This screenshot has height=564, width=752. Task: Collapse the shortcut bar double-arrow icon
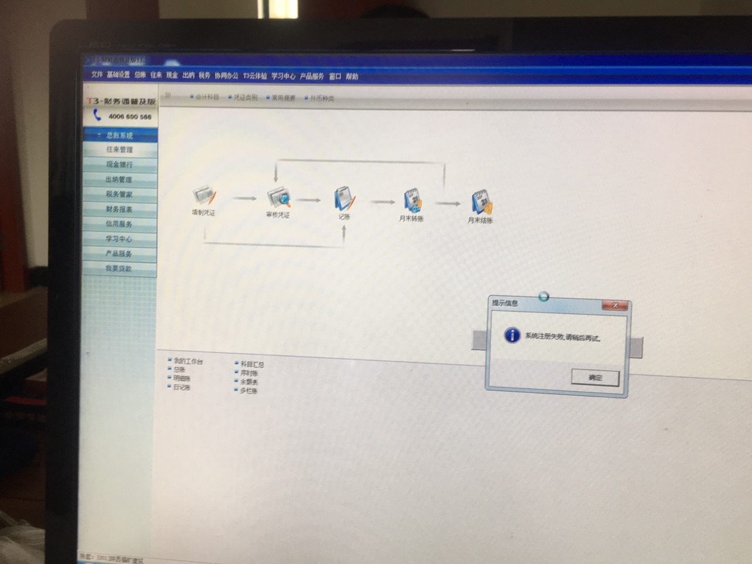[168, 96]
